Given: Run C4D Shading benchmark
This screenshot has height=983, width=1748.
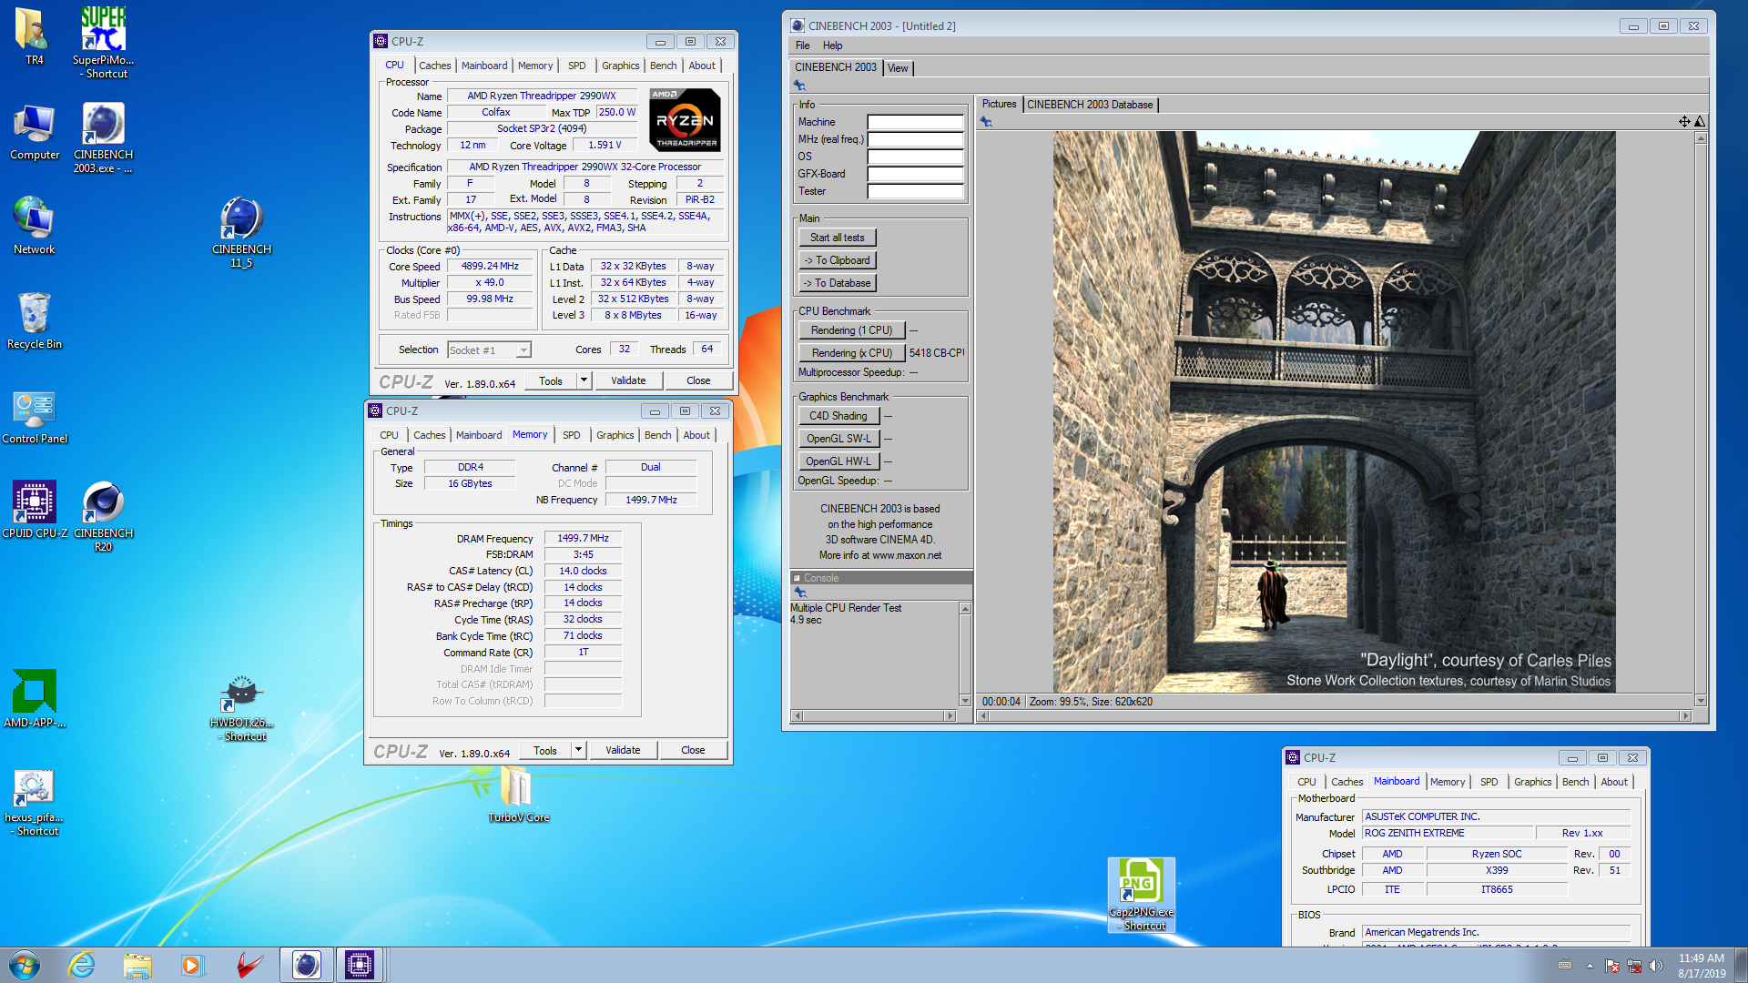Looking at the screenshot, I should (839, 416).
